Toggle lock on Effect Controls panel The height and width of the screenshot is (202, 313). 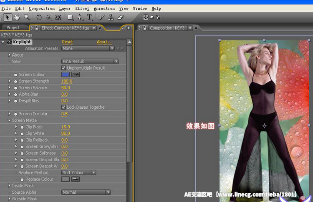click(x=36, y=28)
